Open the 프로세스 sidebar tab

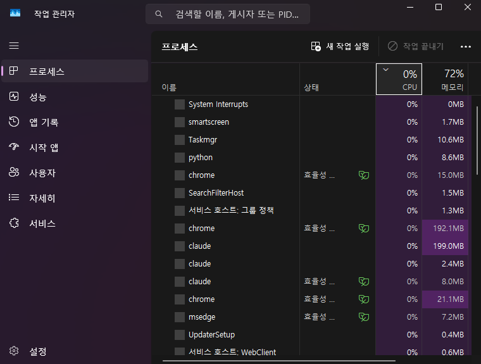point(75,71)
